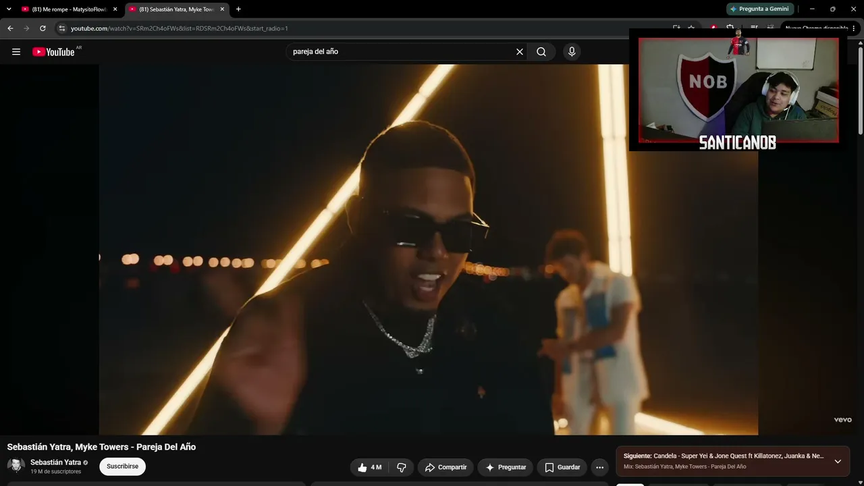The width and height of the screenshot is (864, 486).
Task: Click 'Mix: Sebastián Yatra, Myke Towers' text
Action: [x=684, y=466]
